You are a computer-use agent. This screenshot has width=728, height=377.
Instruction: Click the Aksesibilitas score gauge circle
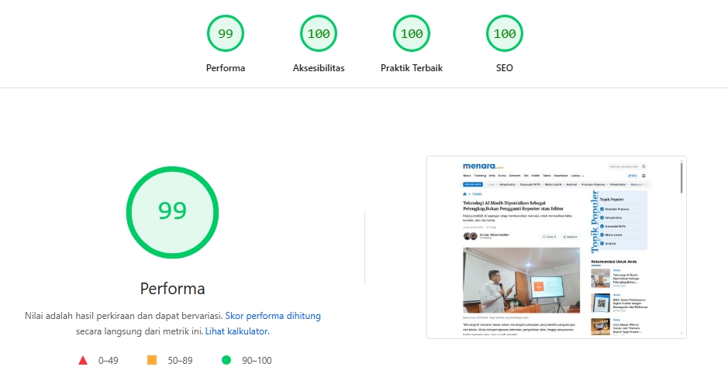(x=319, y=33)
